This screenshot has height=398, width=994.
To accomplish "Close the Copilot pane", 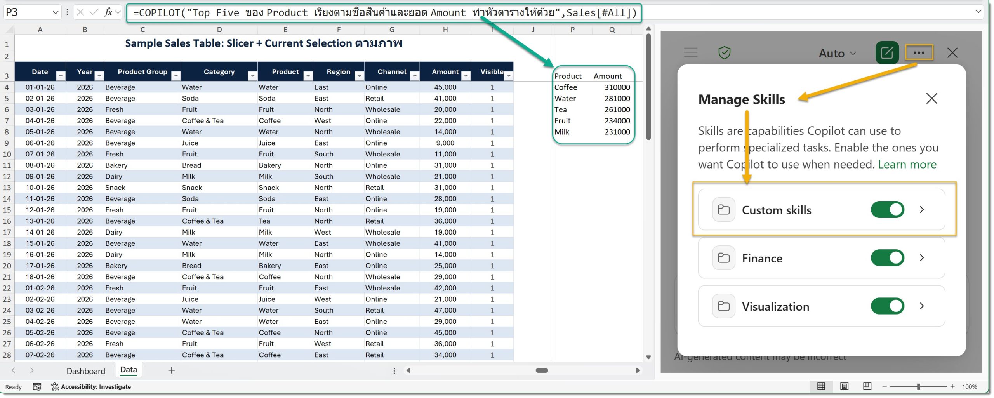I will point(952,52).
